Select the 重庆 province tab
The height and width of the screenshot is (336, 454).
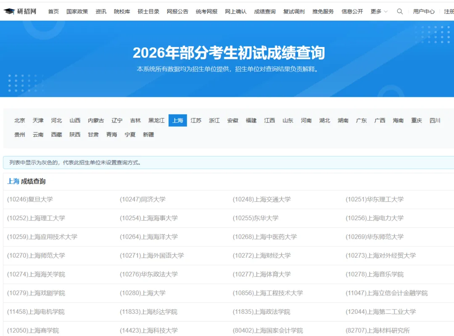(417, 120)
